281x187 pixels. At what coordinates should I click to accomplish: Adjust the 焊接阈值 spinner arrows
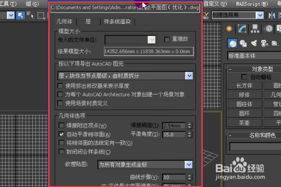click(x=189, y=126)
